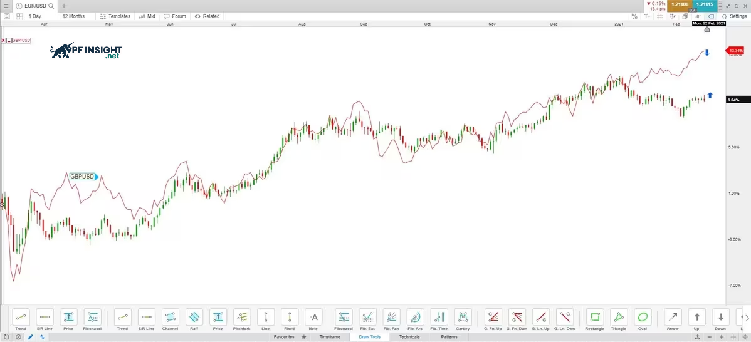Toggle percentage scale on chart

pos(634,16)
